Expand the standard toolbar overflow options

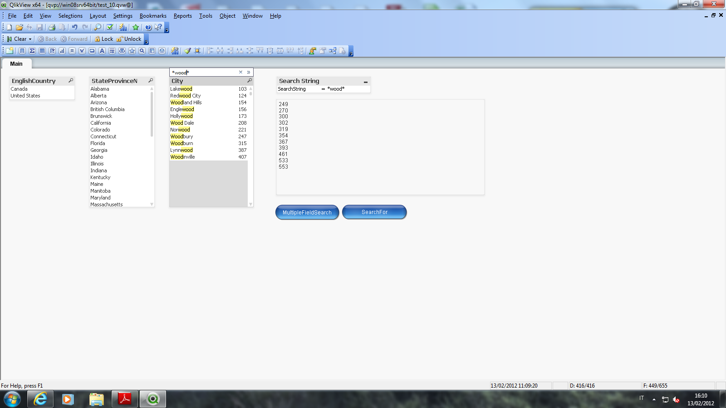coord(167,28)
